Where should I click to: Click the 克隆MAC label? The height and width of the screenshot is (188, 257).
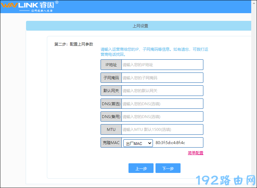(111, 143)
